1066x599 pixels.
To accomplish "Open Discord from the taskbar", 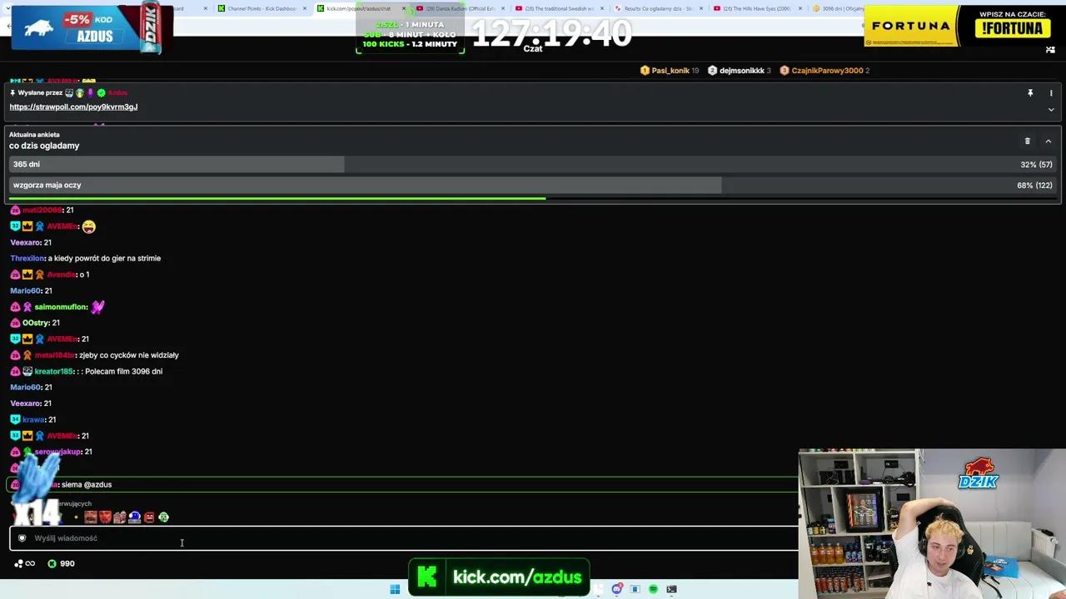I will [616, 590].
